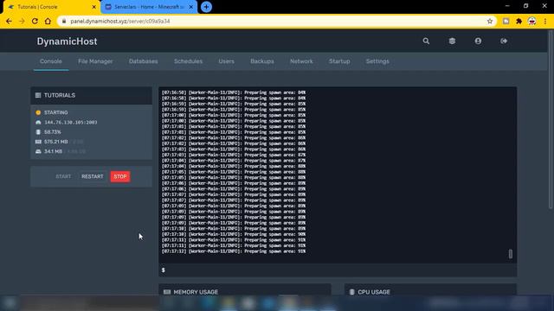
Task: Open the Backups tab
Action: (x=262, y=61)
